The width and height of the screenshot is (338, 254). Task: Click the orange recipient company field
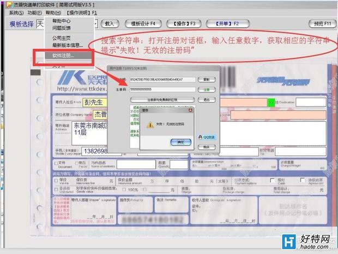(x=278, y=115)
